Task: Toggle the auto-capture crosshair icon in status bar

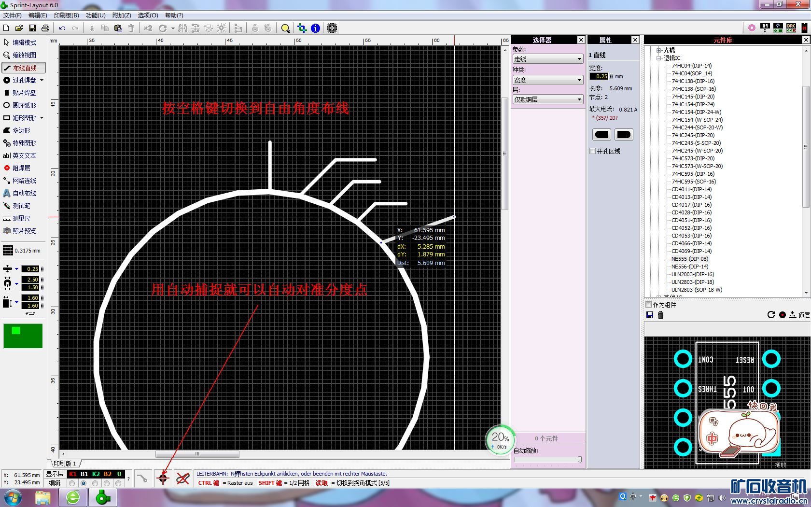Action: [x=163, y=478]
